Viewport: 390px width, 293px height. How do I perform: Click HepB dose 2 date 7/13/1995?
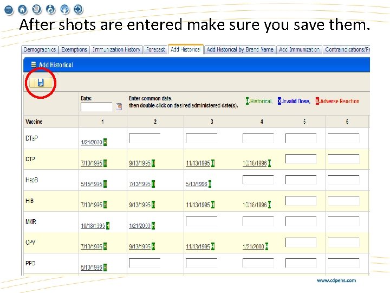pyautogui.click(x=140, y=184)
